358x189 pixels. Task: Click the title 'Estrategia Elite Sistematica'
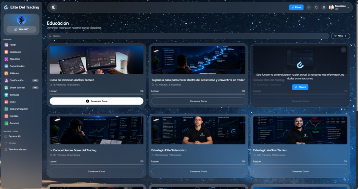tap(169, 150)
